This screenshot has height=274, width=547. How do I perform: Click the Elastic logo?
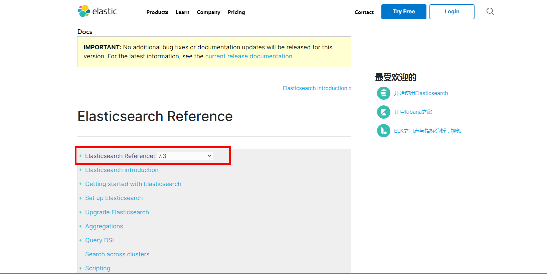point(97,11)
